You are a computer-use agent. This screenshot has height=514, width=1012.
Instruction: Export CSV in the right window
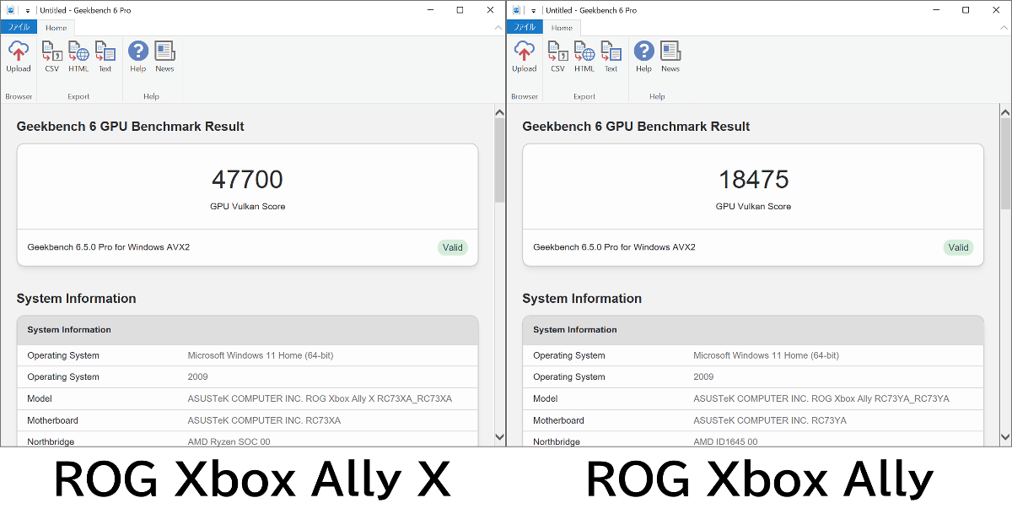coord(557,57)
